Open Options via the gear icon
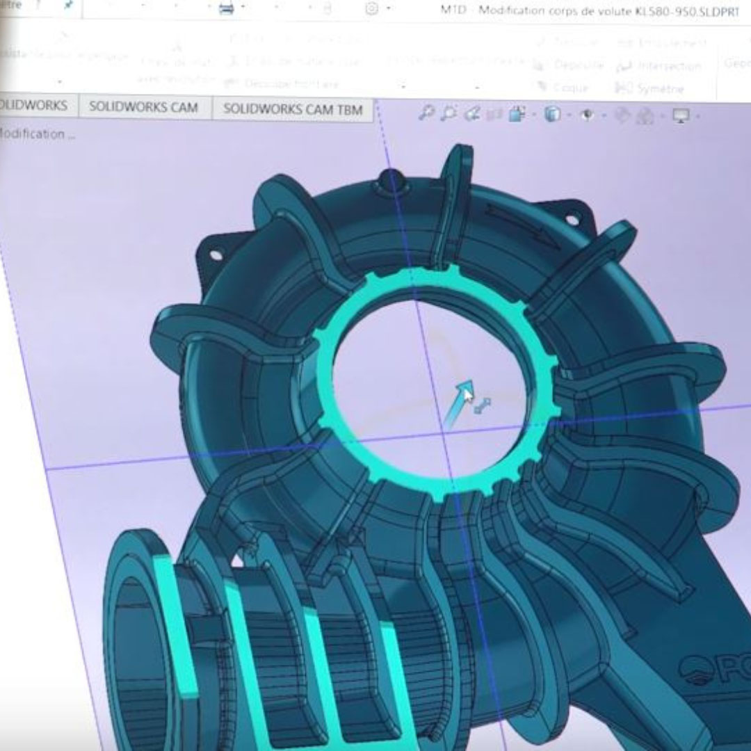Image resolution: width=751 pixels, height=751 pixels. (x=372, y=8)
